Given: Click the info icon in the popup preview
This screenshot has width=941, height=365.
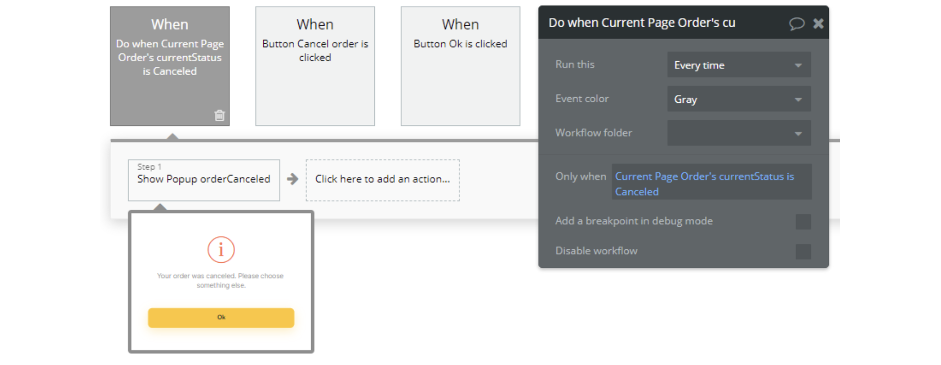Looking at the screenshot, I should [221, 250].
